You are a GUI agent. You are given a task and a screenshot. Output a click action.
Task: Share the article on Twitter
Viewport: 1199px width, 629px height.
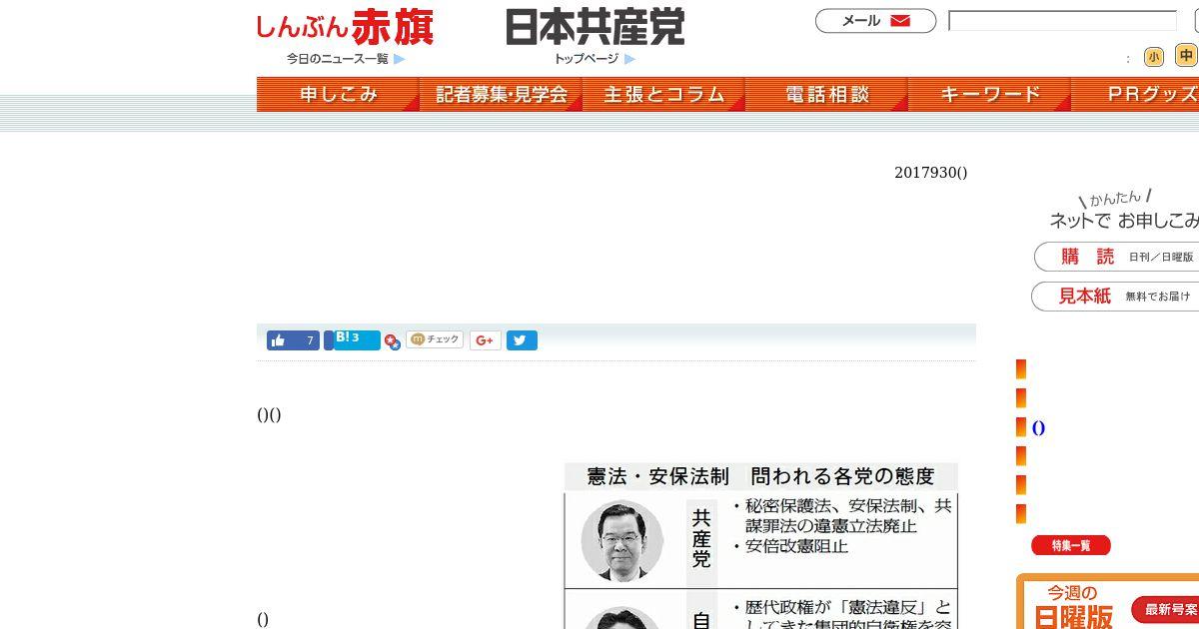(x=522, y=340)
